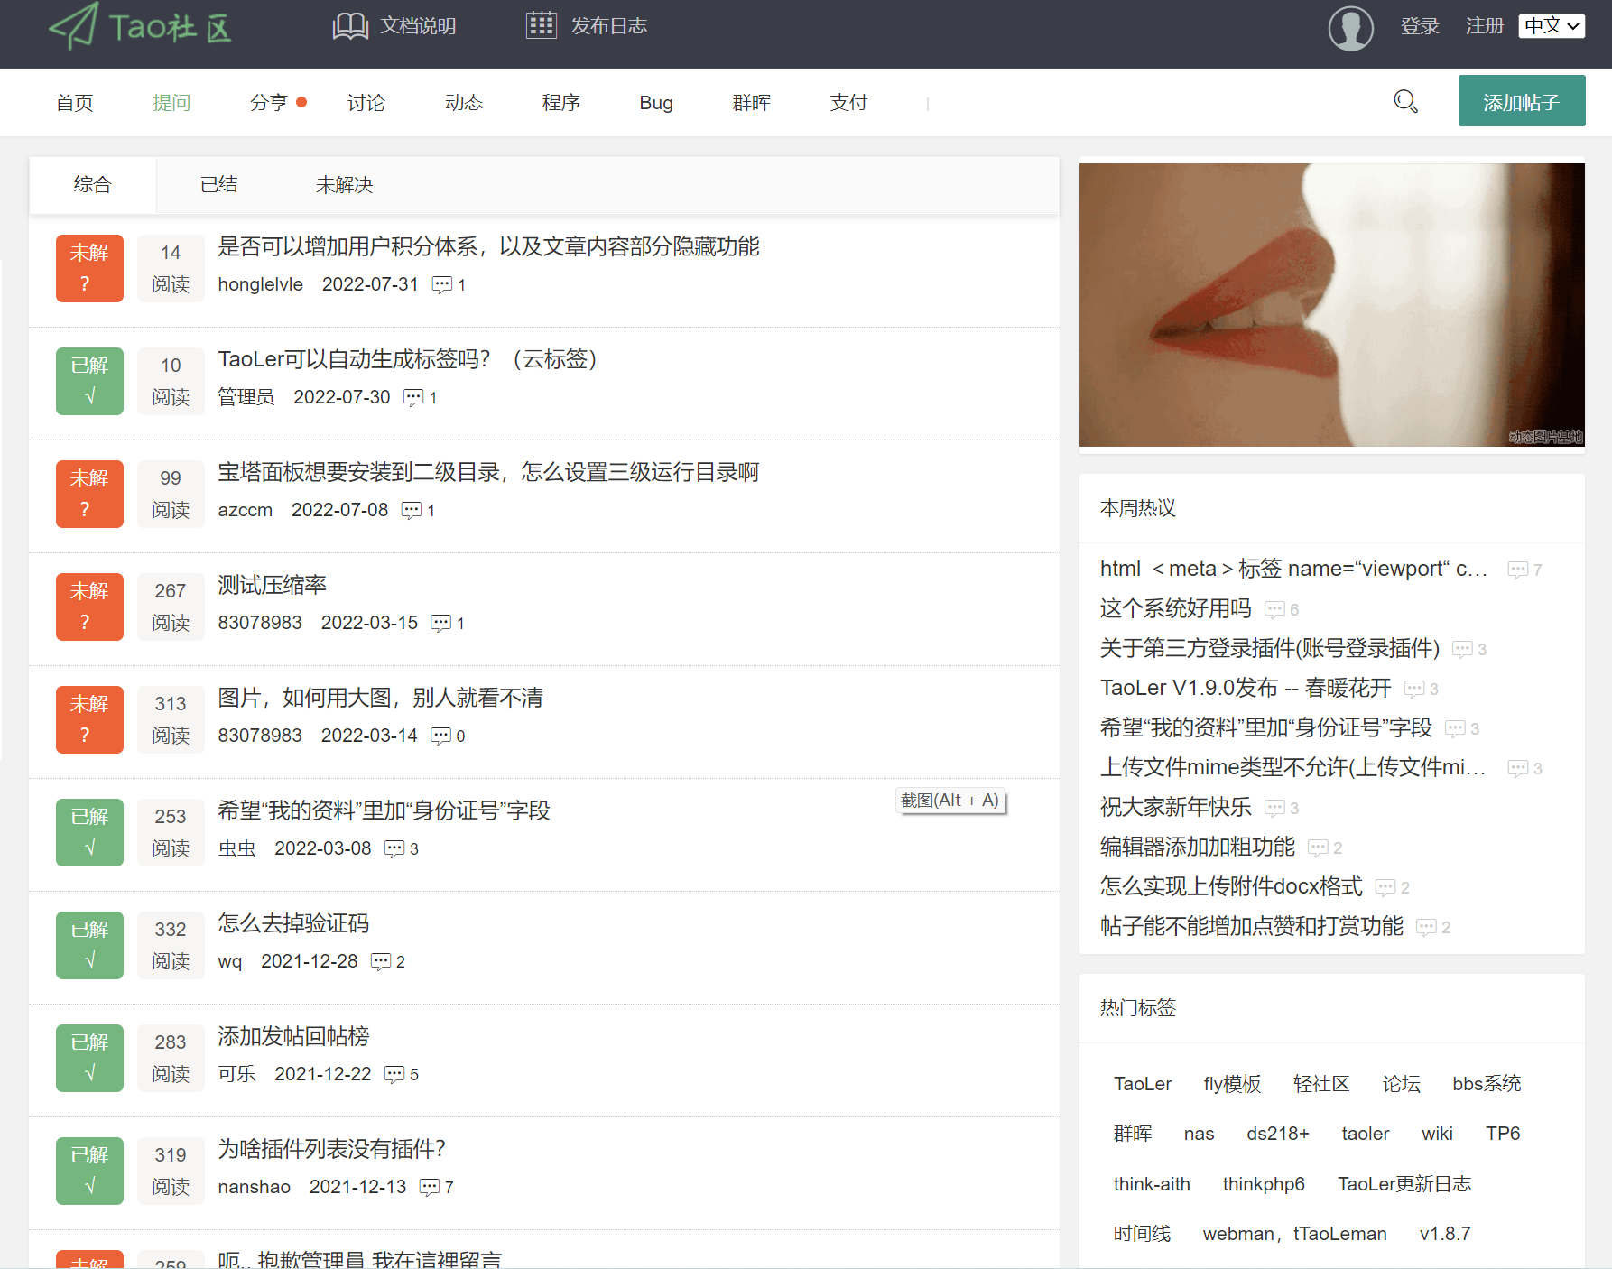The width and height of the screenshot is (1612, 1269).
Task: Open the 文档说明 book icon
Action: click(x=350, y=25)
